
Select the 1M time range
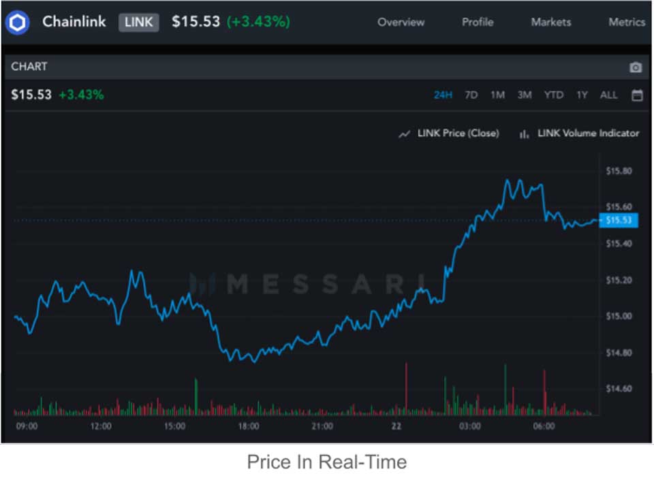(x=497, y=95)
